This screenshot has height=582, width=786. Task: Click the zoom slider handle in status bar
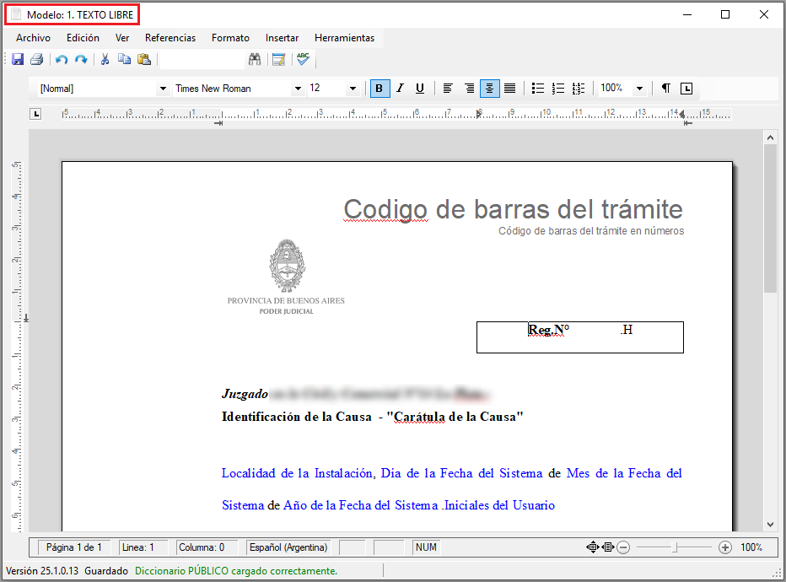tap(676, 547)
